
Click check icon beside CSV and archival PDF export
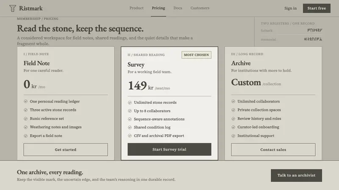click(130, 136)
